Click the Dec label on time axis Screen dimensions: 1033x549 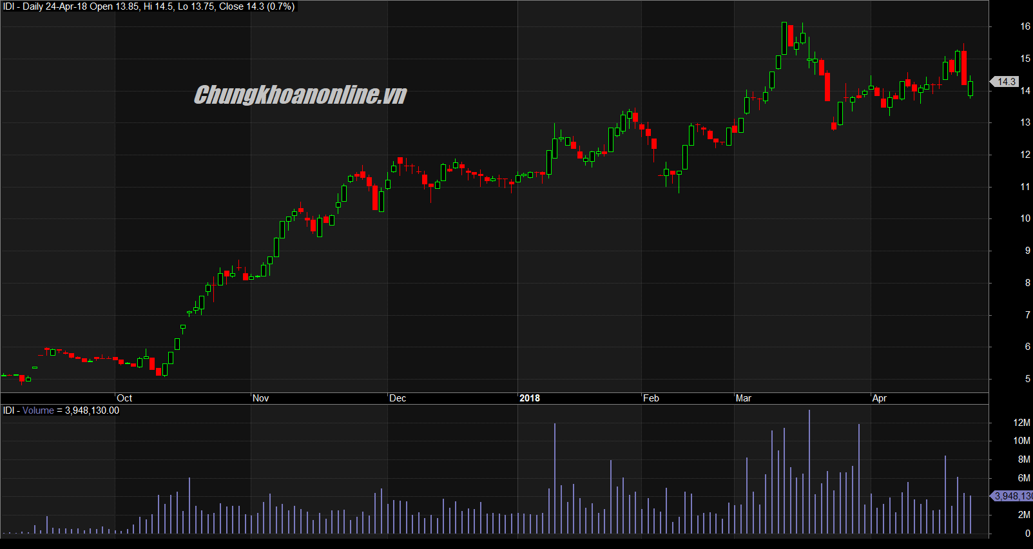(x=398, y=398)
